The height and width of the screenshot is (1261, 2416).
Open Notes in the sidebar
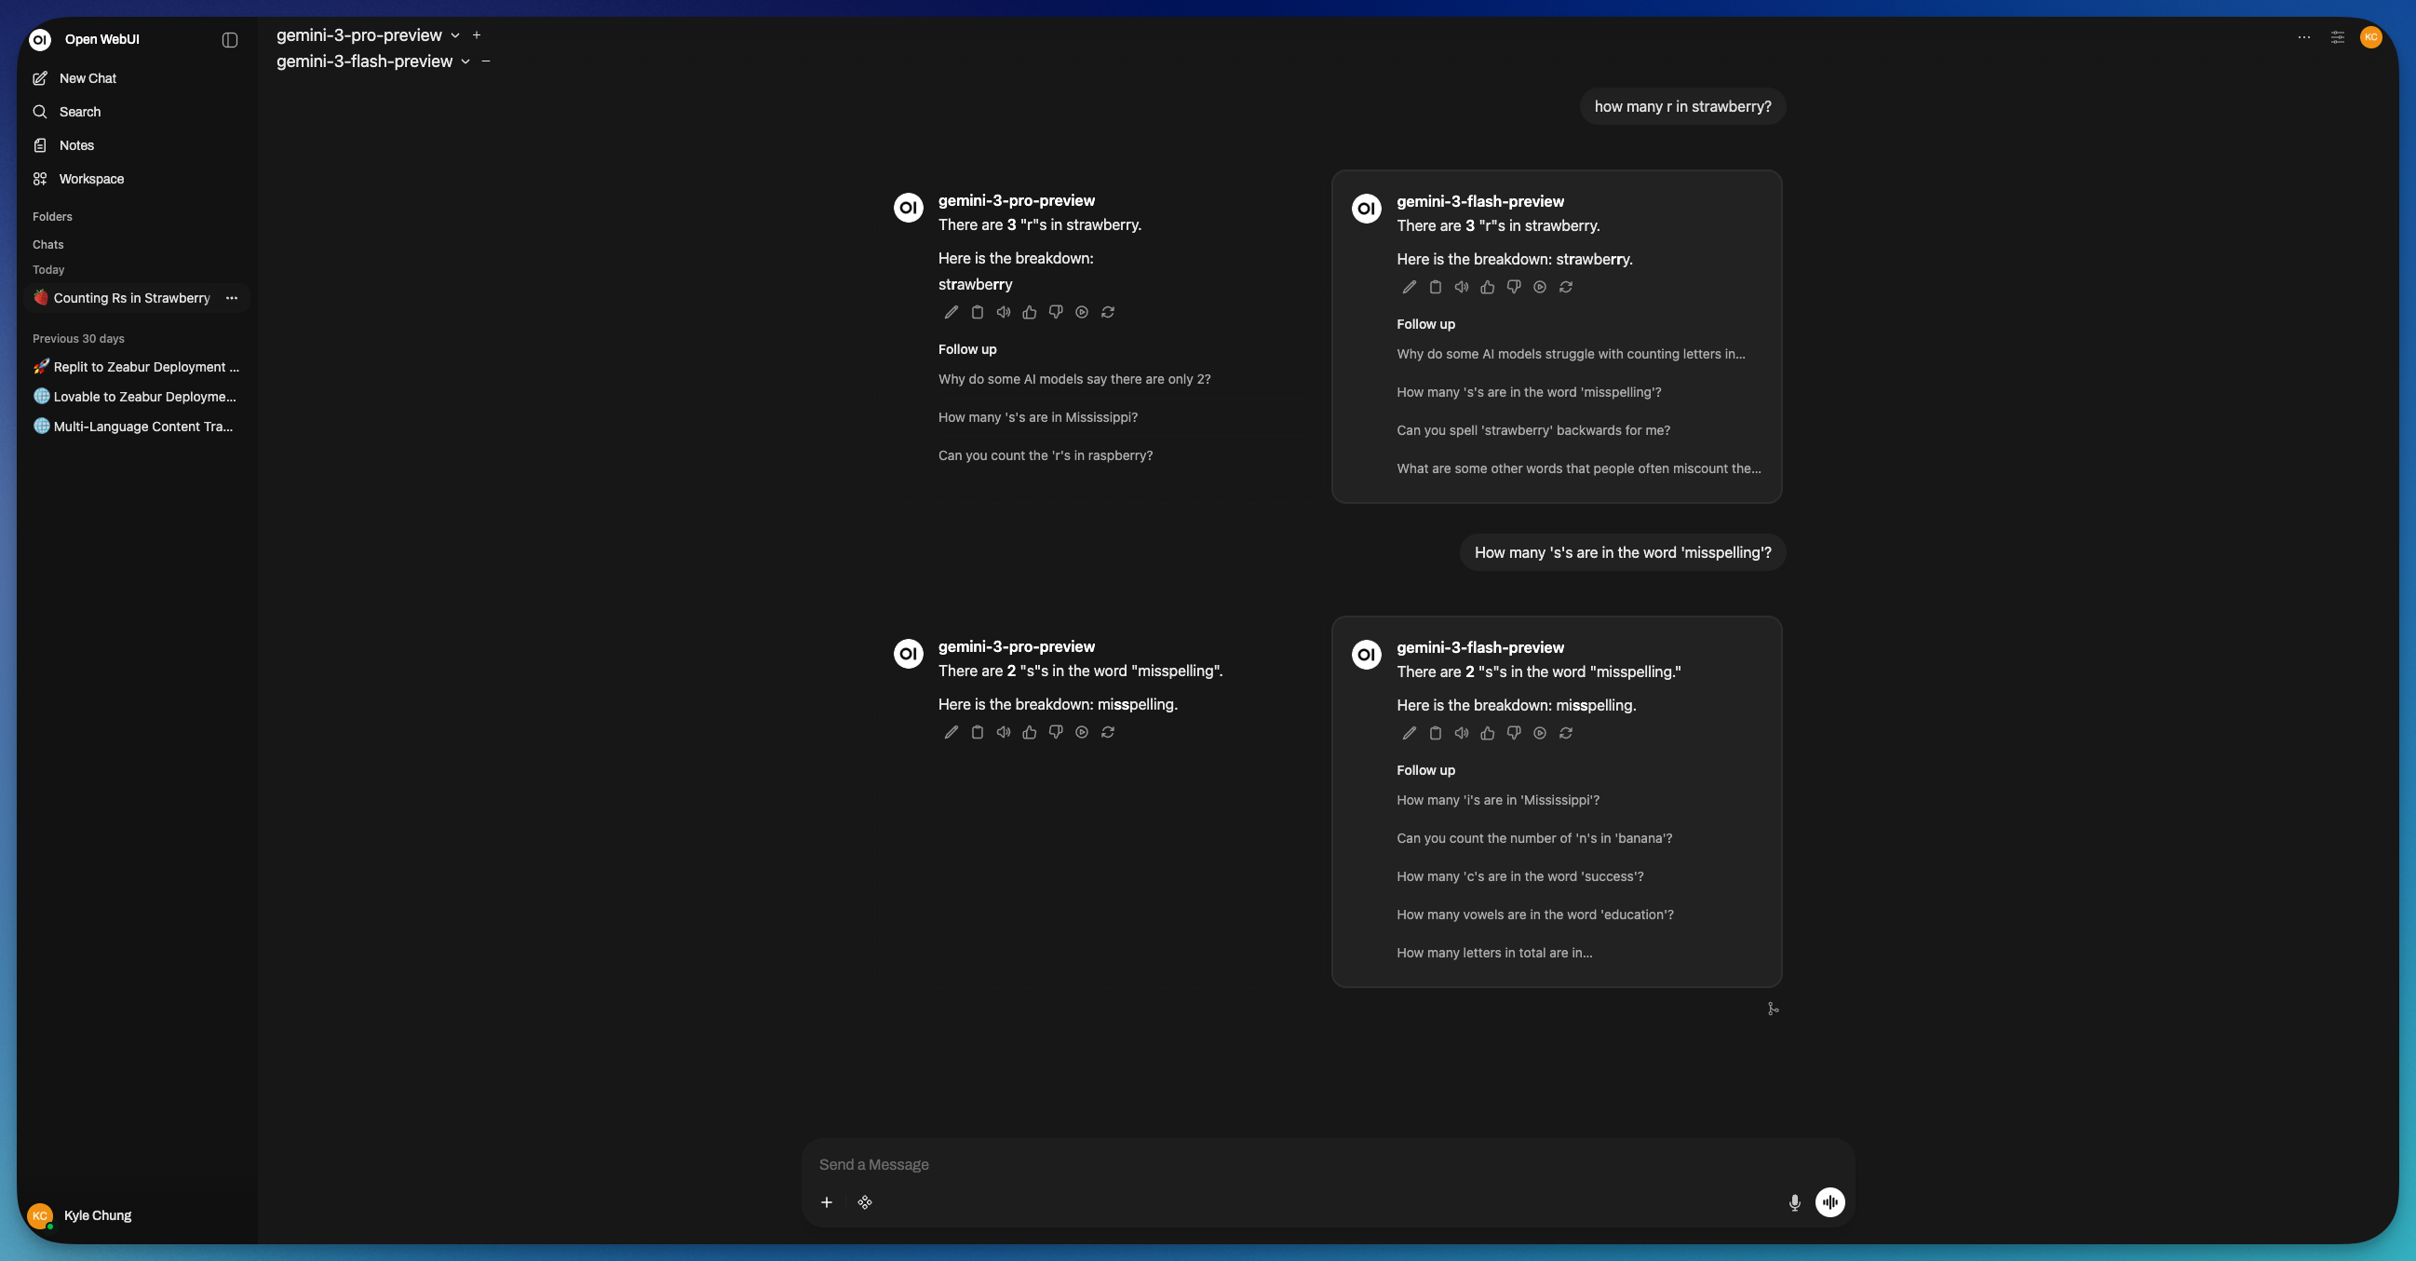click(76, 145)
